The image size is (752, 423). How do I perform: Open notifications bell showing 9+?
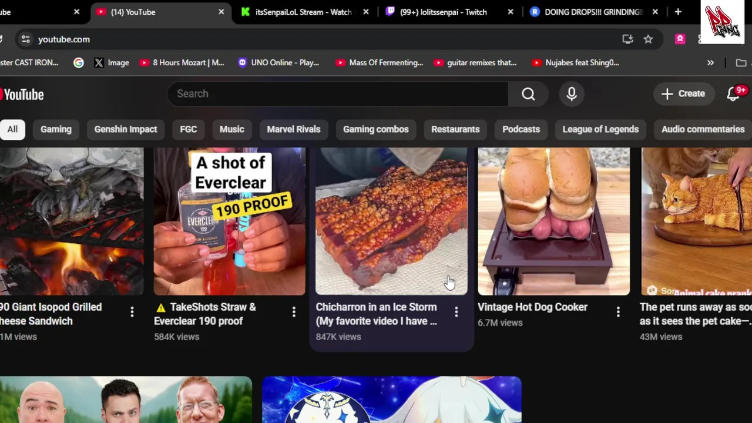(734, 93)
